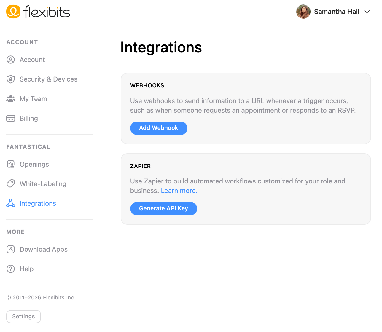Click the Add Webhook button
The width and height of the screenshot is (382, 332).
point(159,128)
